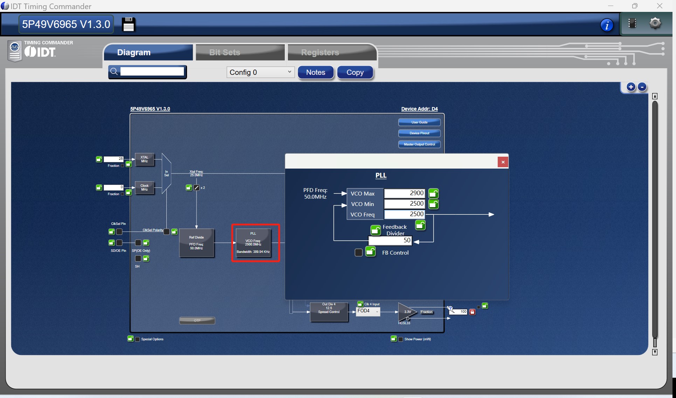
Task: Enable the FB Control checkbox
Action: 359,253
